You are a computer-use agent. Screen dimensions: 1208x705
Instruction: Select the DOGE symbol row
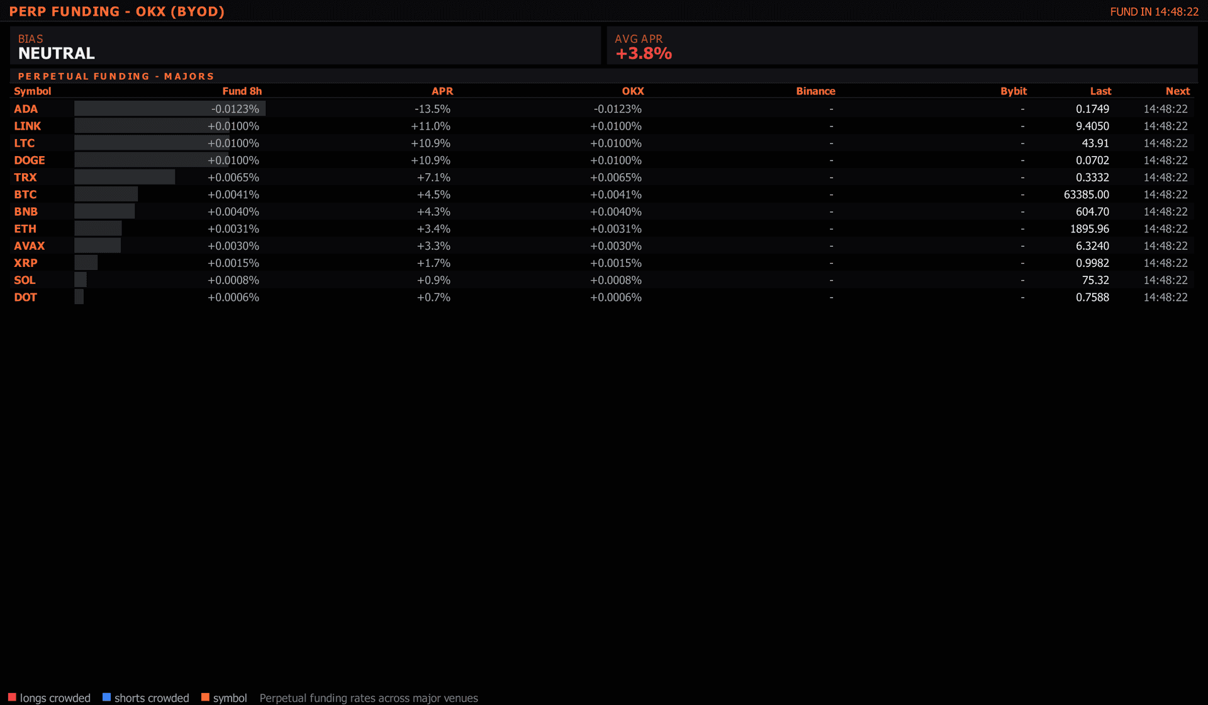[x=602, y=160]
